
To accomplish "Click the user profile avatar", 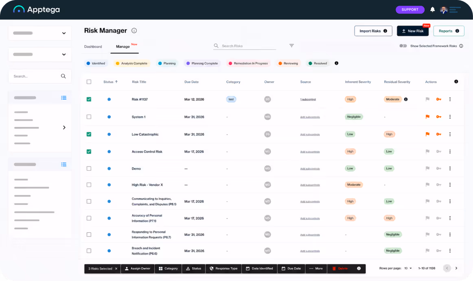I will point(443,10).
